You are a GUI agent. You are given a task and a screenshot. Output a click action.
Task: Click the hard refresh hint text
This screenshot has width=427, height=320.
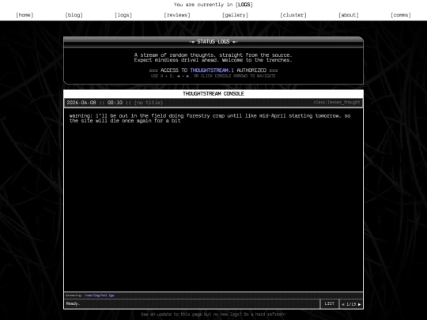(213, 314)
